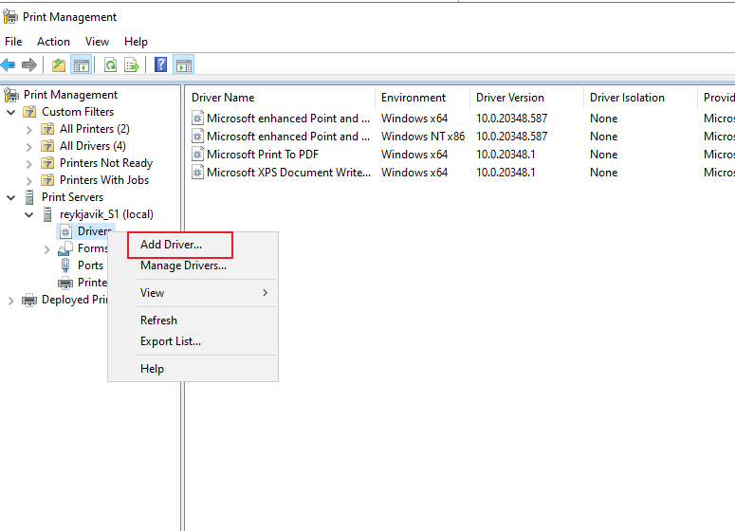
Task: Expand the Deployed Printers node
Action: click(11, 301)
